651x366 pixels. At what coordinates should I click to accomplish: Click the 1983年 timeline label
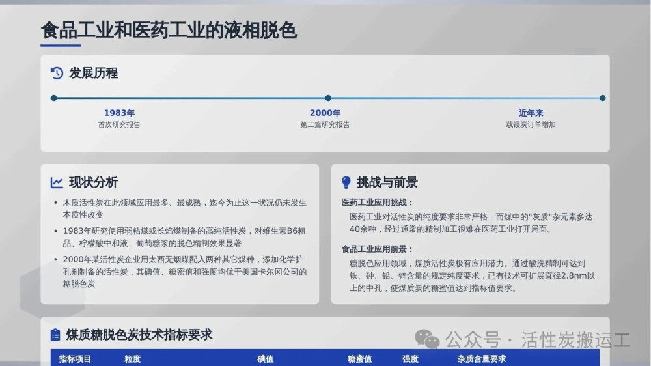(119, 113)
